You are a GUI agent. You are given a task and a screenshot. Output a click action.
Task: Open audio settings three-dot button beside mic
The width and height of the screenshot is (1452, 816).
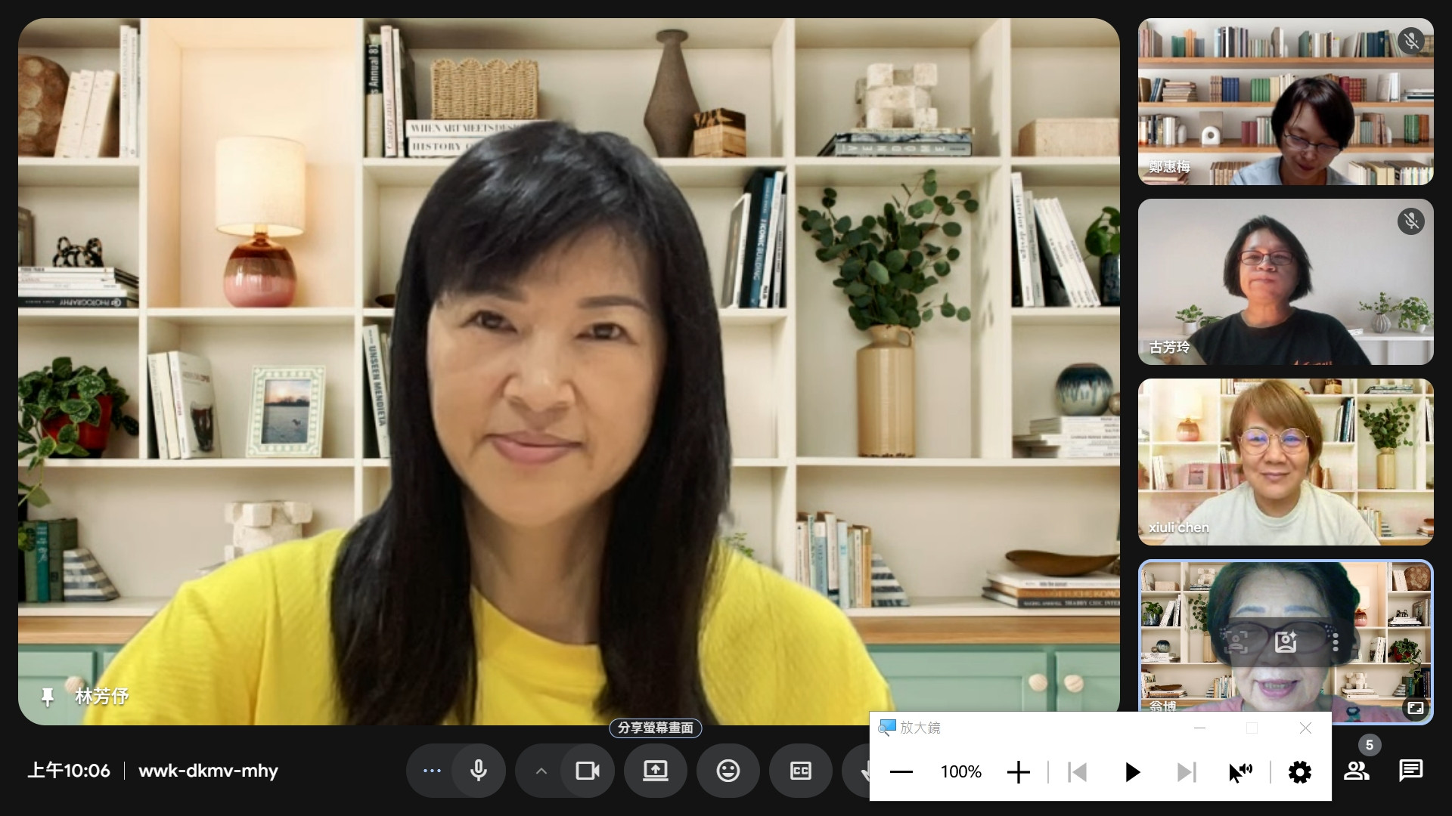click(432, 771)
